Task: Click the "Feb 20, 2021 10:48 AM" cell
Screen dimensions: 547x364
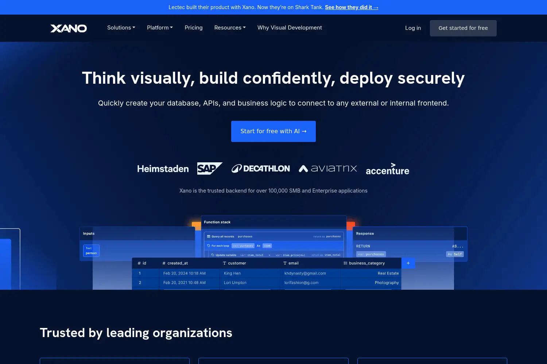Action: [185, 283]
